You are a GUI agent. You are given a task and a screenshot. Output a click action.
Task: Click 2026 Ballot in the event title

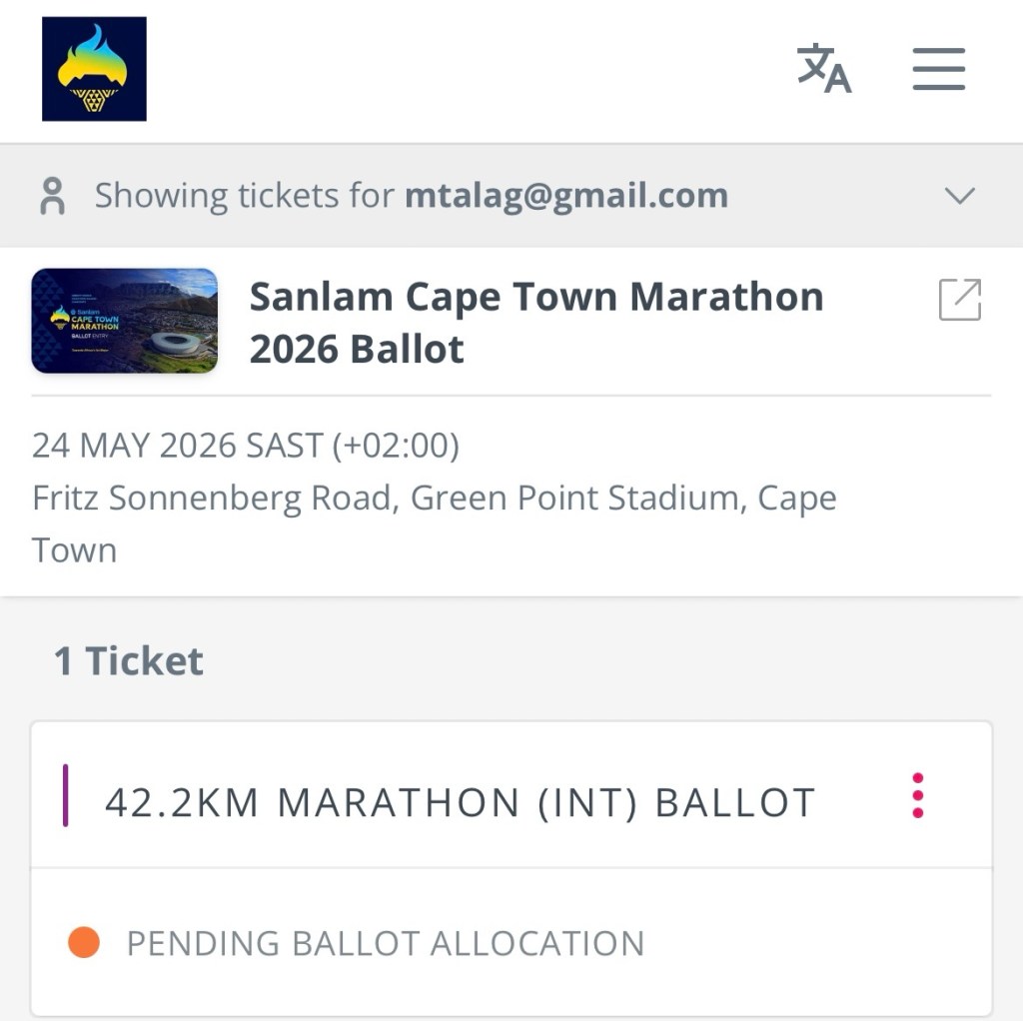357,350
